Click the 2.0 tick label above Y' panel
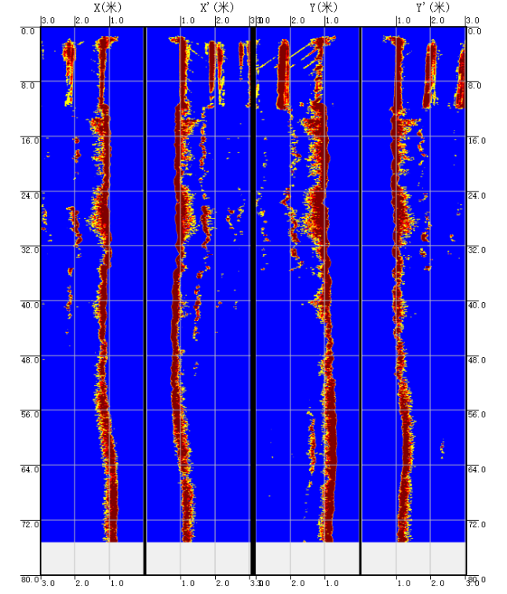The height and width of the screenshot is (594, 507). pyautogui.click(x=438, y=20)
